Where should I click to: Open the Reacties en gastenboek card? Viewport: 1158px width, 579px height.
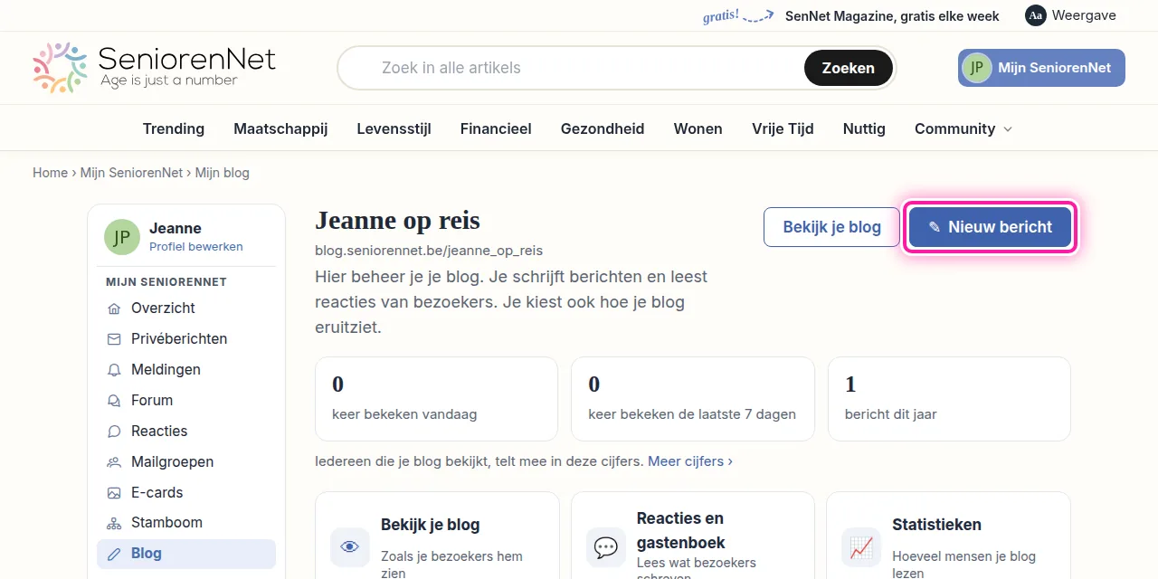[x=693, y=536]
